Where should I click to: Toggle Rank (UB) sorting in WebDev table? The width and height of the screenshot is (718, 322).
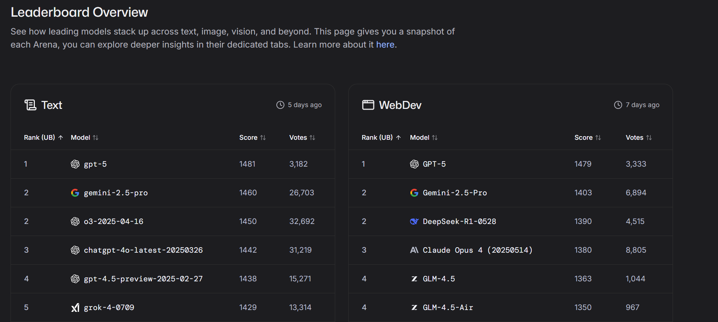(x=381, y=138)
